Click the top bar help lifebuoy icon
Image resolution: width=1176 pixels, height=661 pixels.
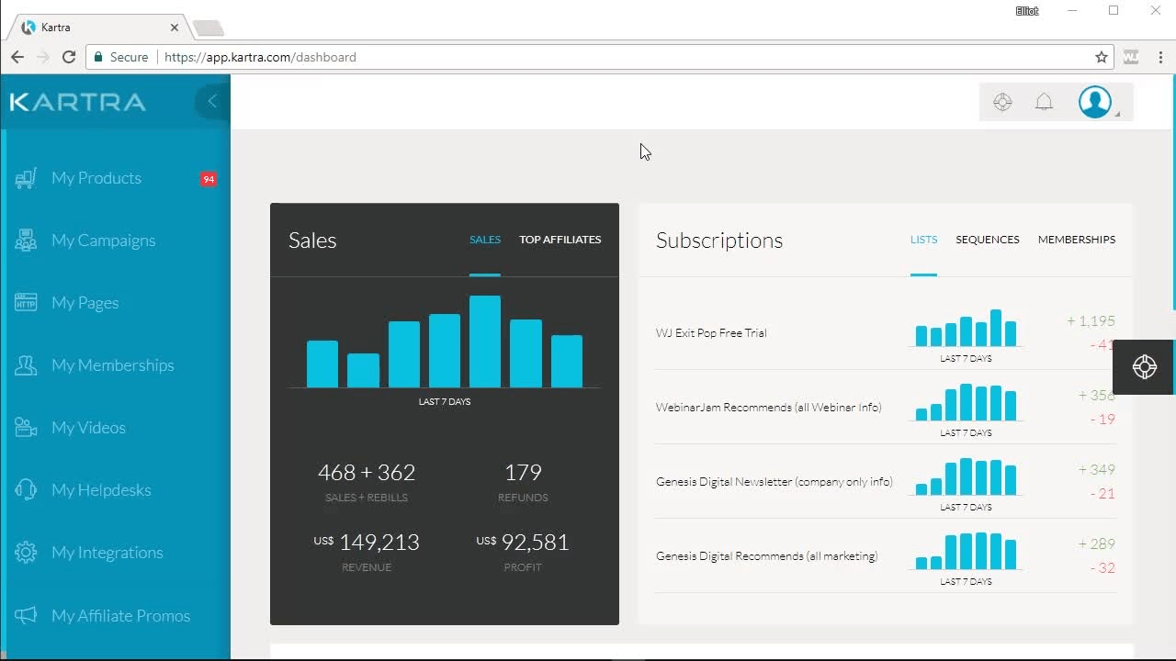point(1002,102)
